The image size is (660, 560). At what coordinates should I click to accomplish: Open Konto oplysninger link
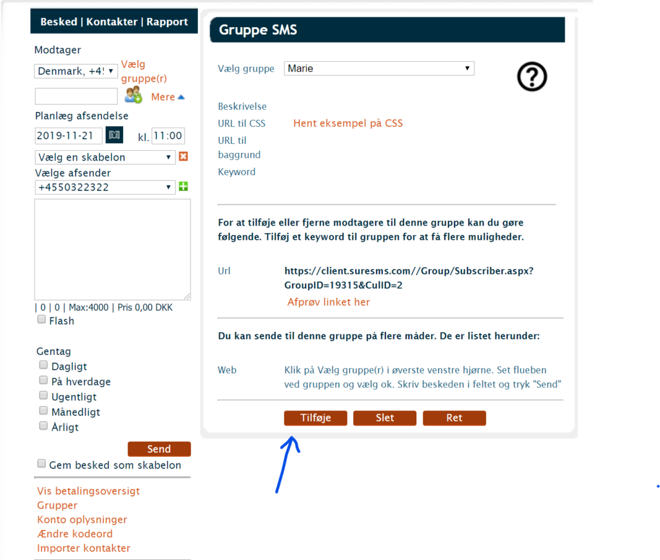point(82,519)
